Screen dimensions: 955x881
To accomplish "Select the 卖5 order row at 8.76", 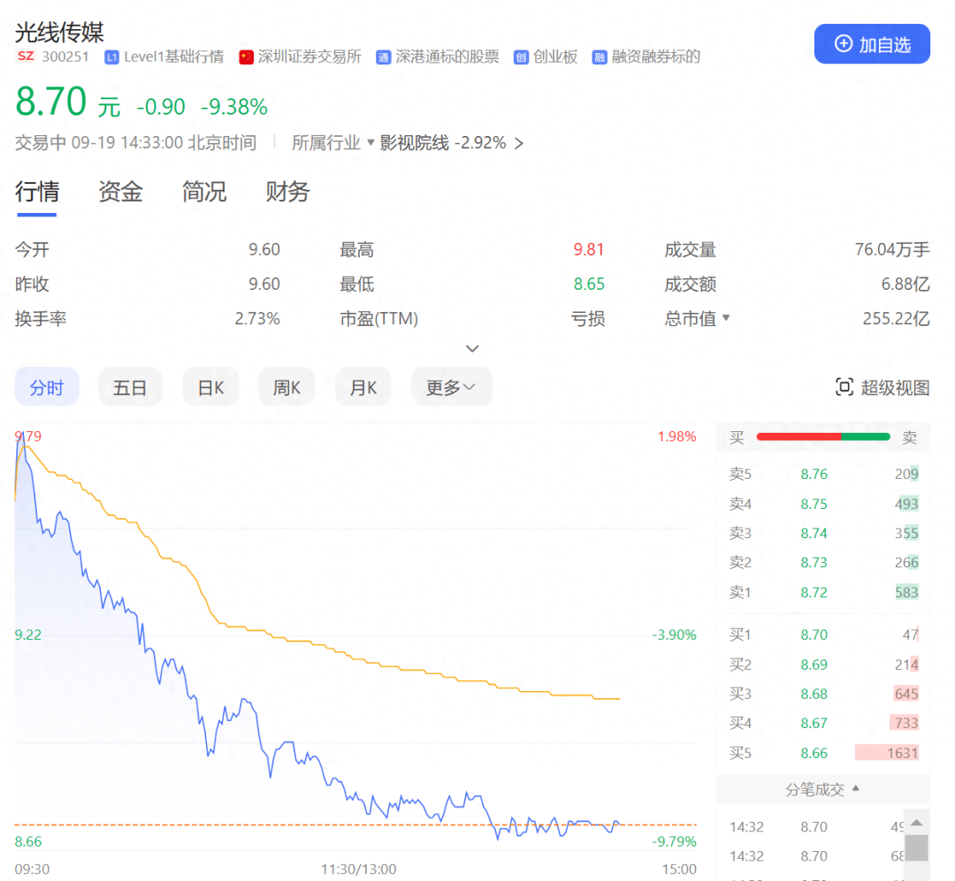I will 823,474.
